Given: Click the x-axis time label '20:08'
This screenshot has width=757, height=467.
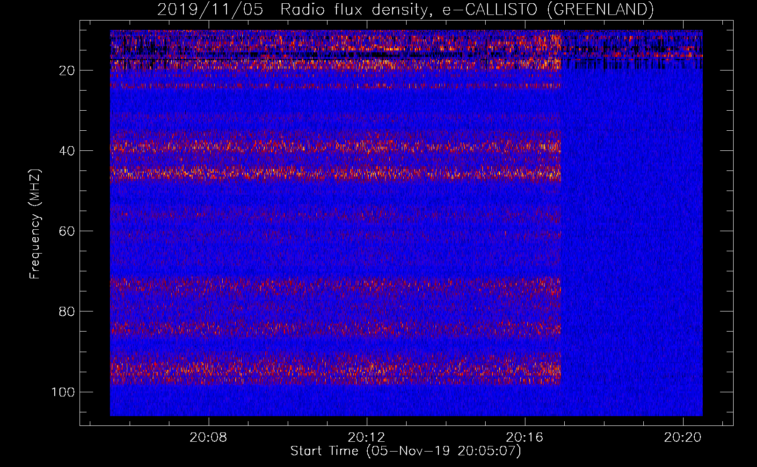Looking at the screenshot, I should click(208, 438).
